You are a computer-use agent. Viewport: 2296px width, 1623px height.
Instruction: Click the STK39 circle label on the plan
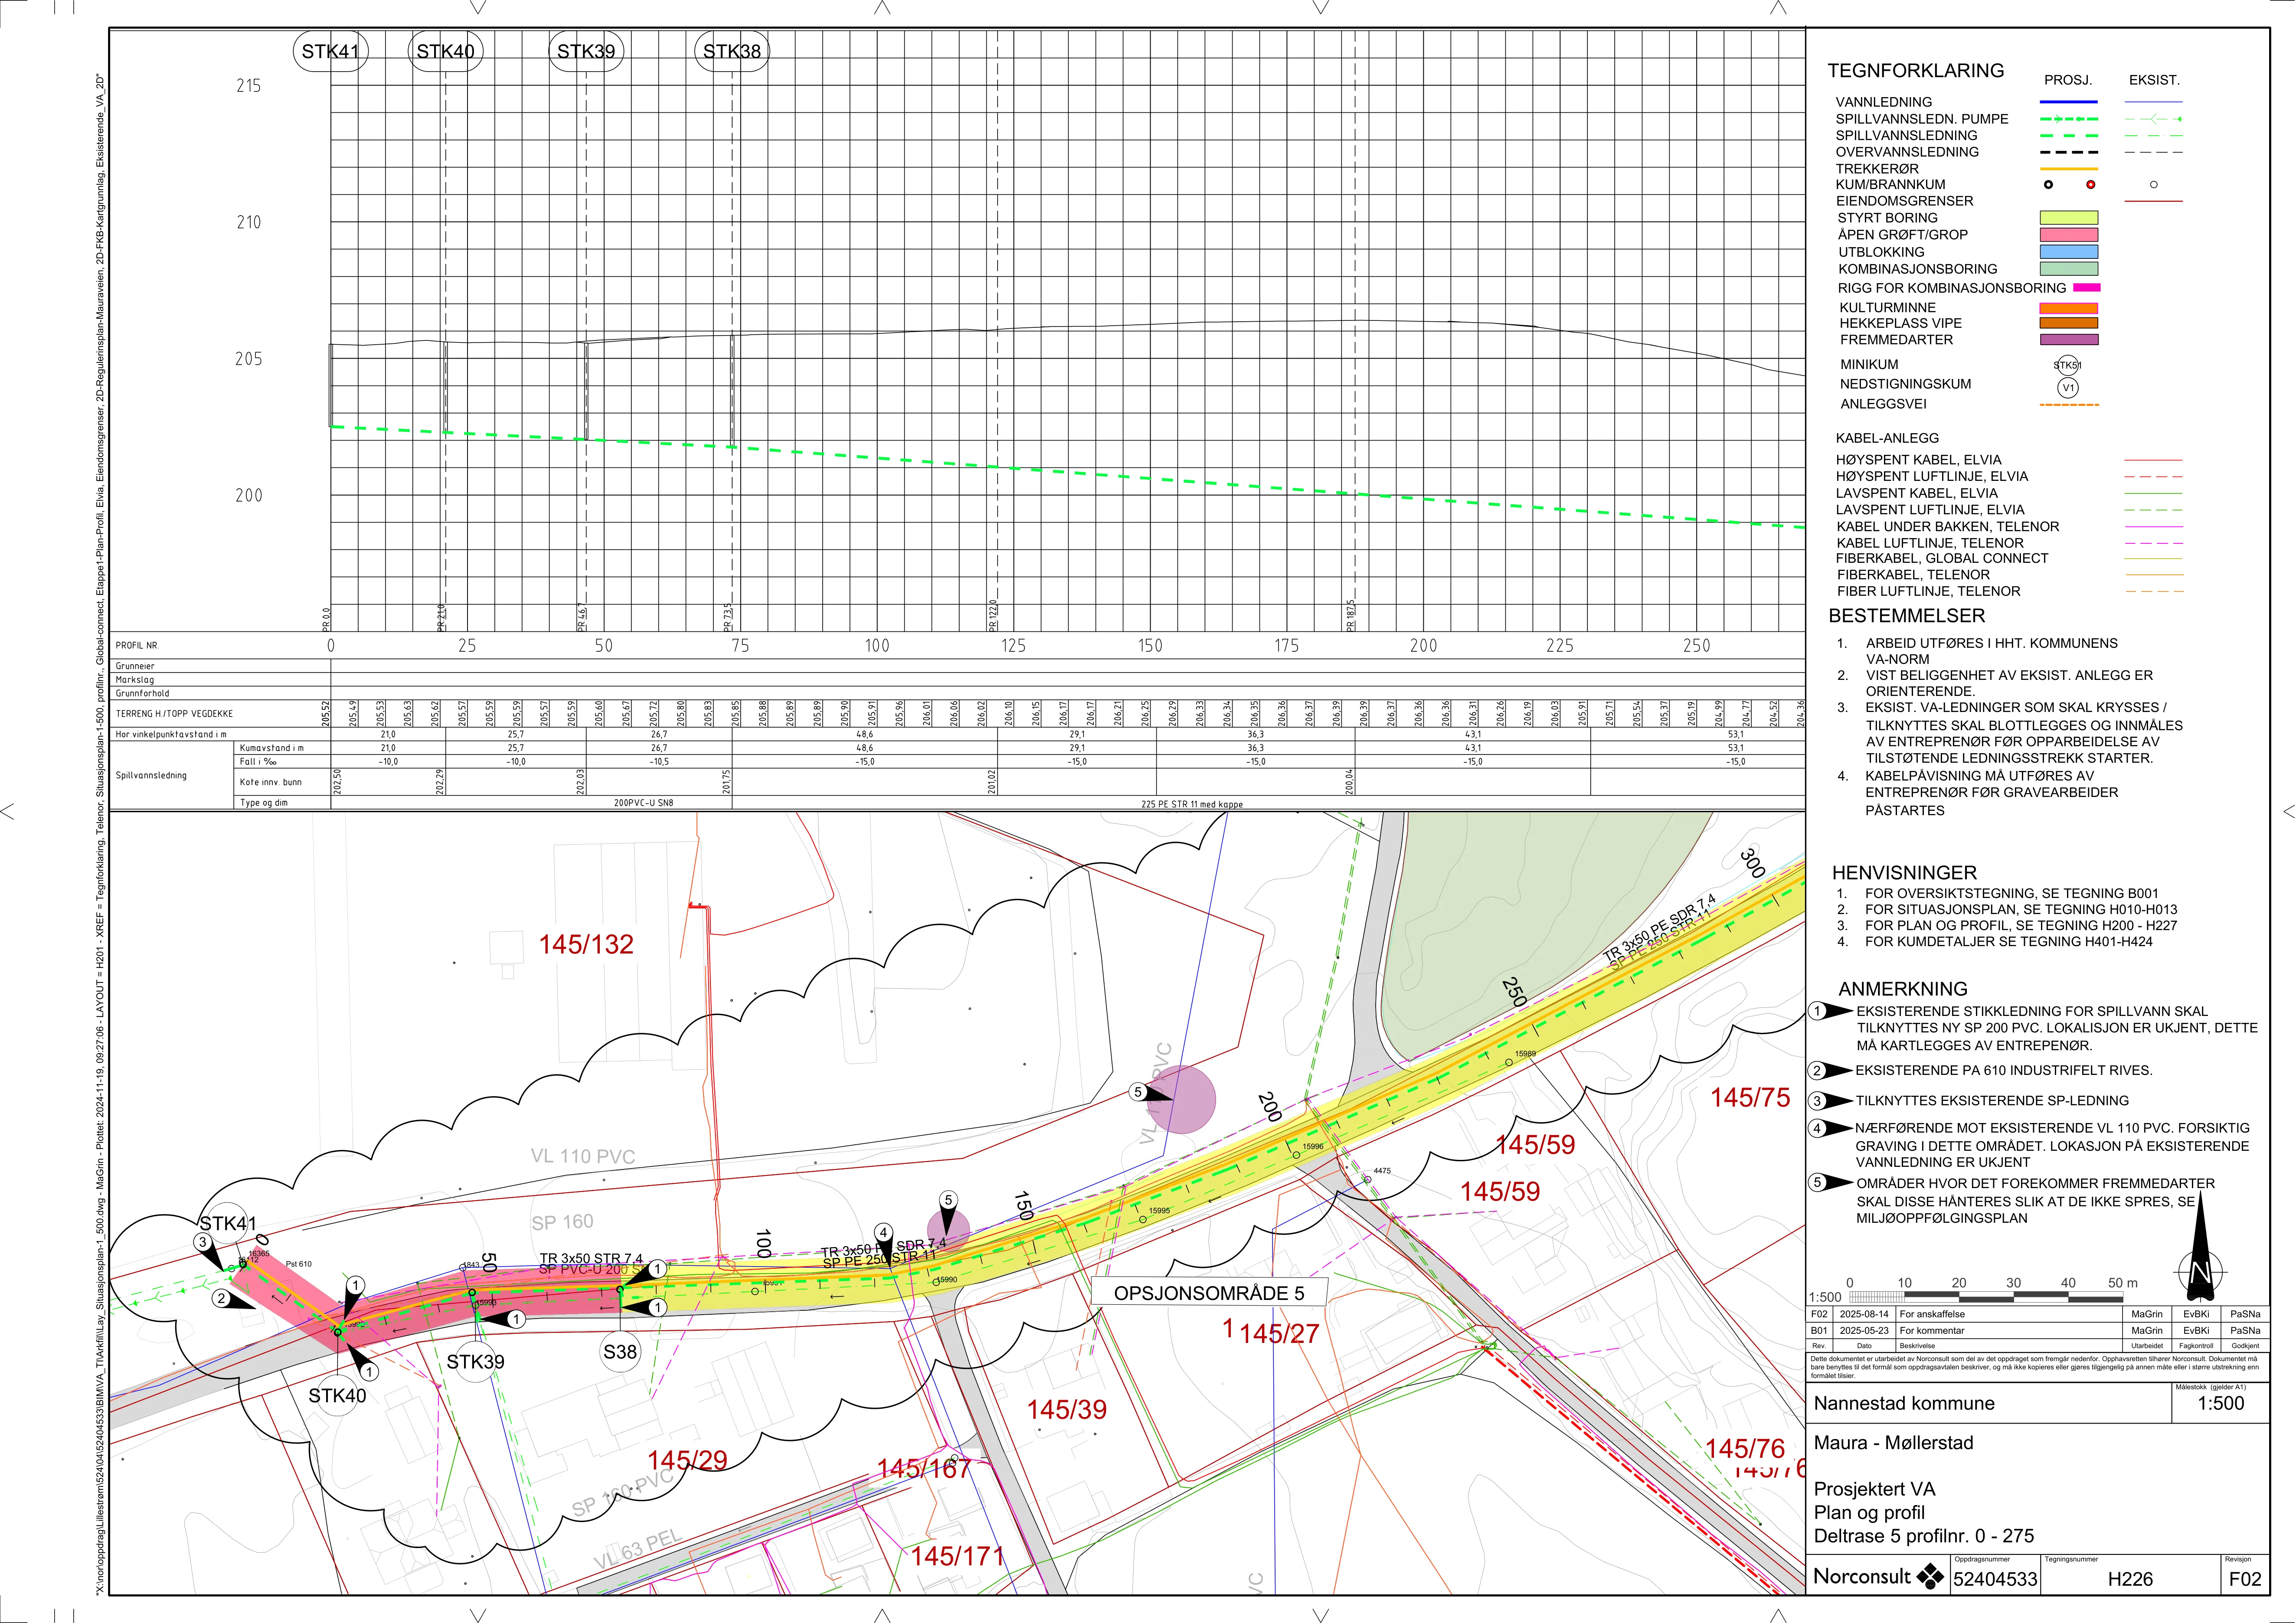(476, 1362)
